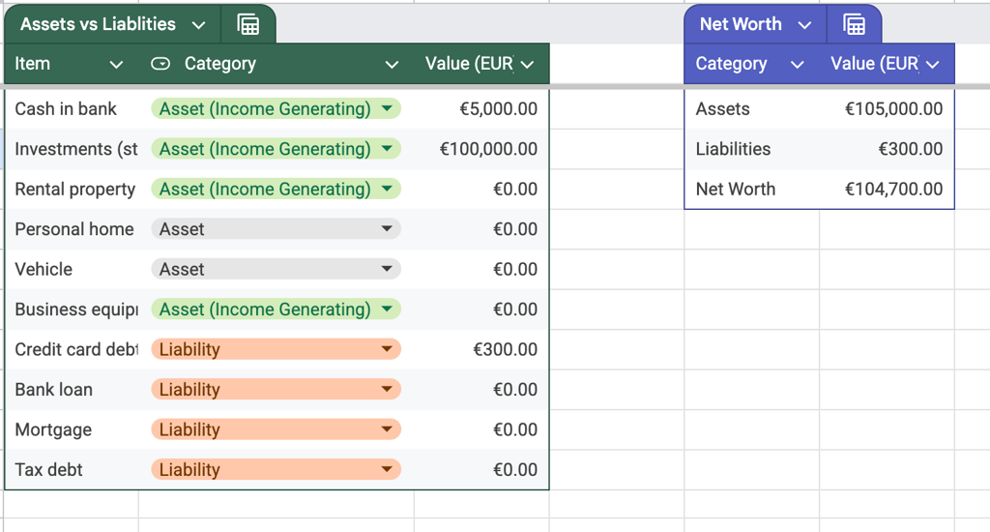Select 'Net Worth' row label cell
990x532 pixels.
point(752,189)
